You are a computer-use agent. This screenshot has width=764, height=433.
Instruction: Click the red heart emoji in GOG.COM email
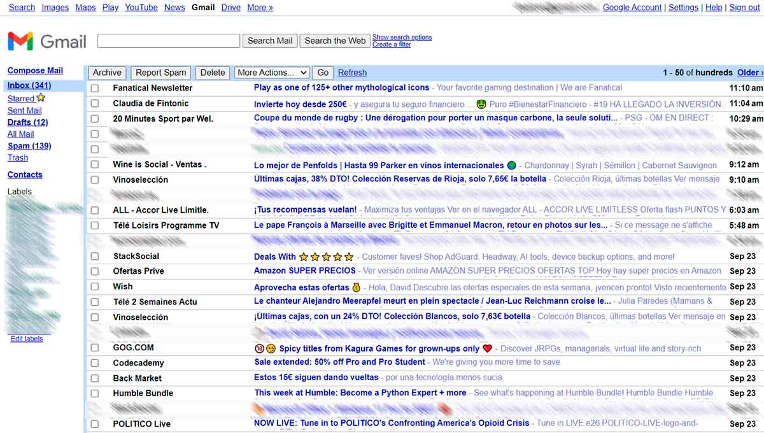[x=487, y=348]
